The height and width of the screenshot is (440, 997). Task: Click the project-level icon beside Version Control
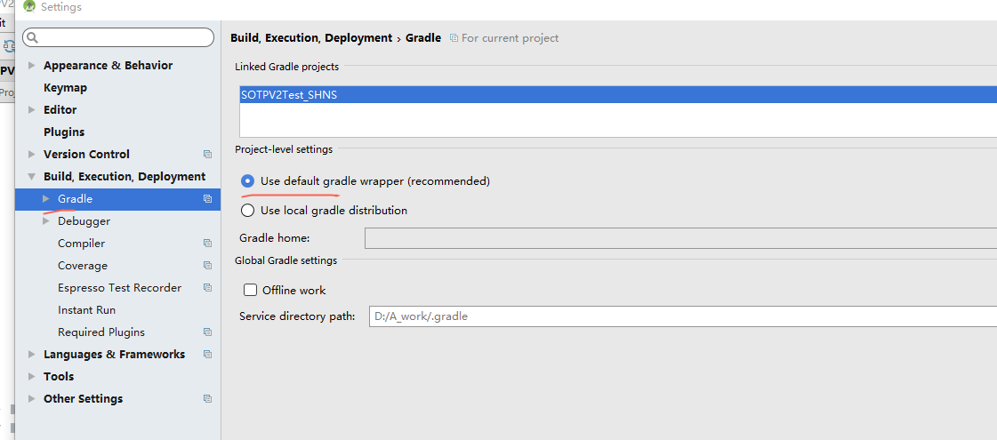[x=207, y=155]
